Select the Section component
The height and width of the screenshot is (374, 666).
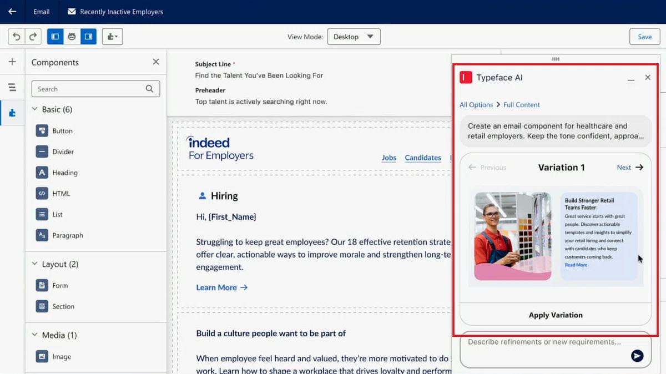(x=55, y=306)
